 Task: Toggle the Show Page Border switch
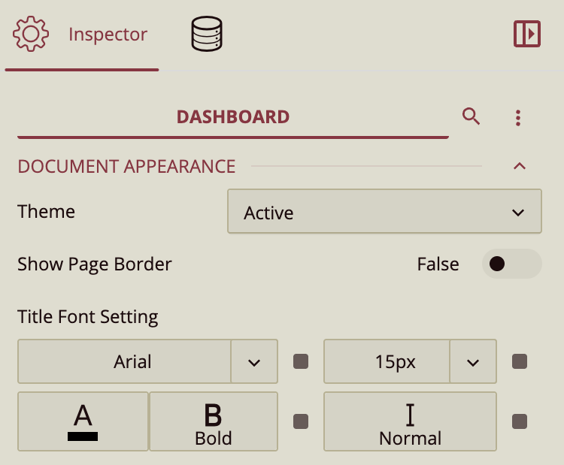[511, 264]
